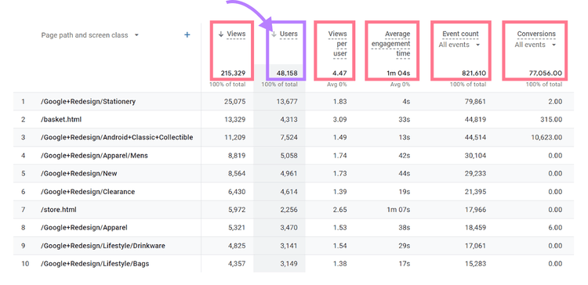The width and height of the screenshot is (588, 285).
Task: Sort by the Event count header
Action: pos(460,34)
